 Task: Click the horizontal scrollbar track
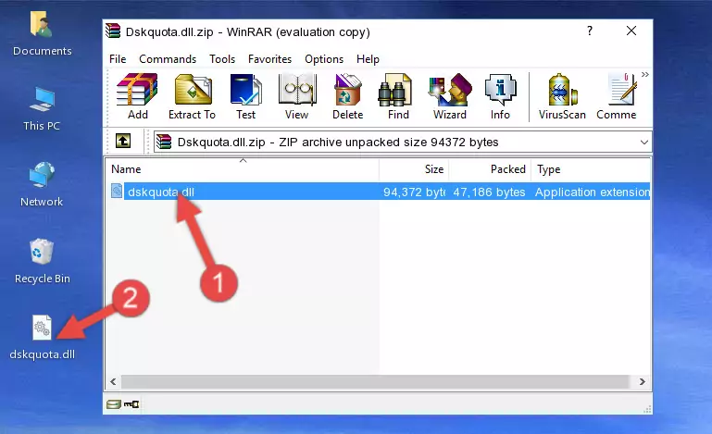click(377, 382)
